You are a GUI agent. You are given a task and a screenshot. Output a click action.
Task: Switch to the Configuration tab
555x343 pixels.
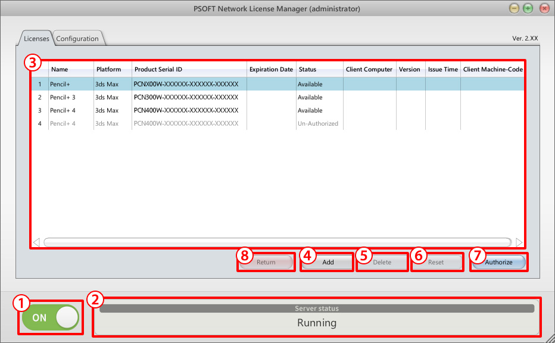[77, 39]
